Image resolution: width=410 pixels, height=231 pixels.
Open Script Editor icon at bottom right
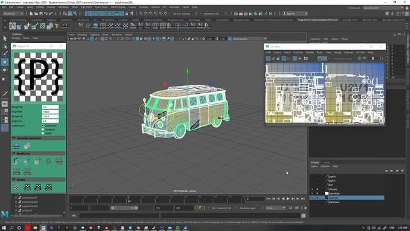coord(303,216)
